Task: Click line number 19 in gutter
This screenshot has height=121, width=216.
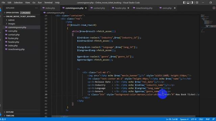Action: pyautogui.click(x=46, y=31)
